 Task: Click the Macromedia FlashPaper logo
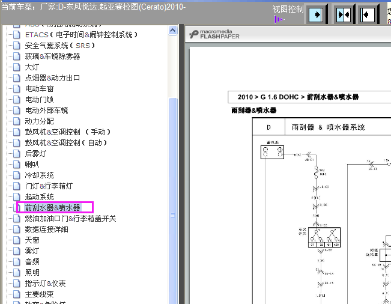(x=214, y=34)
